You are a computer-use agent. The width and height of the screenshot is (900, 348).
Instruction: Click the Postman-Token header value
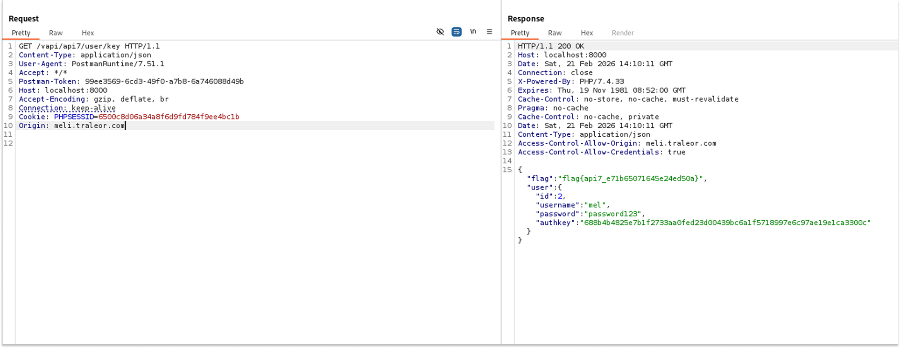coord(164,81)
